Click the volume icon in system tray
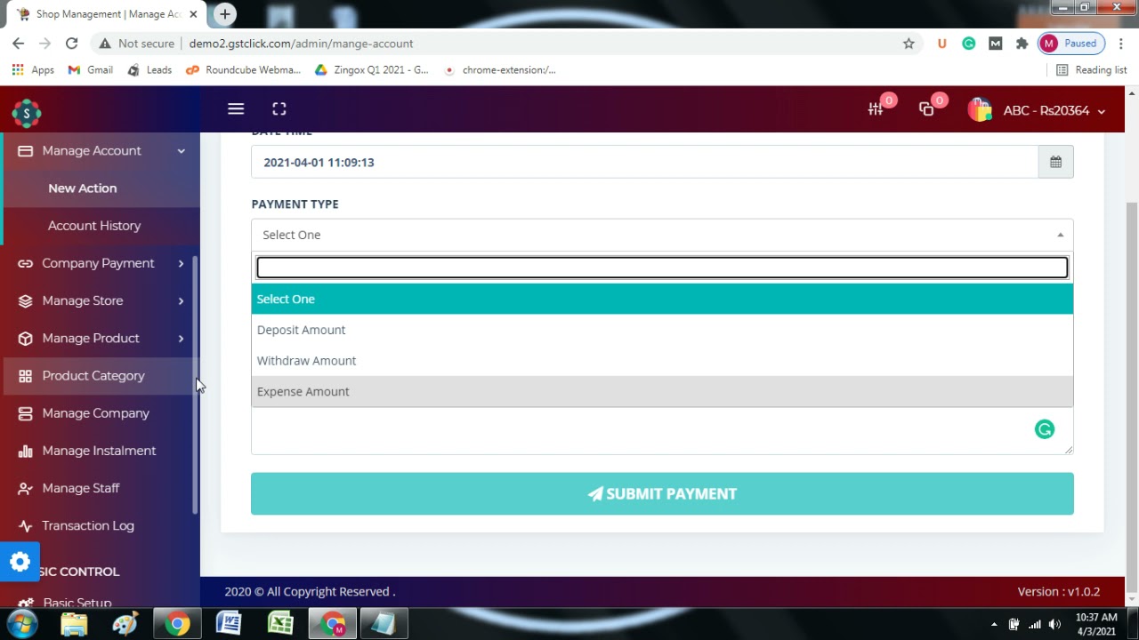The width and height of the screenshot is (1139, 640). (x=1054, y=624)
